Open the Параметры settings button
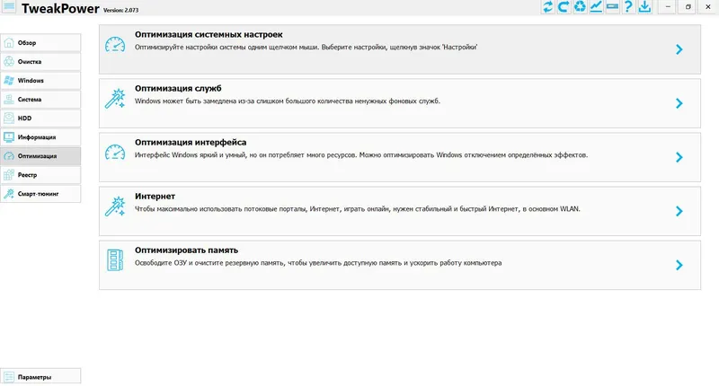719x386 pixels. pyautogui.click(x=40, y=377)
